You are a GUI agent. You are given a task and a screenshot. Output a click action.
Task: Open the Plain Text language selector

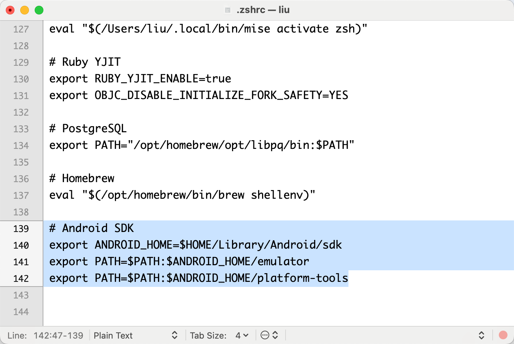click(x=135, y=335)
